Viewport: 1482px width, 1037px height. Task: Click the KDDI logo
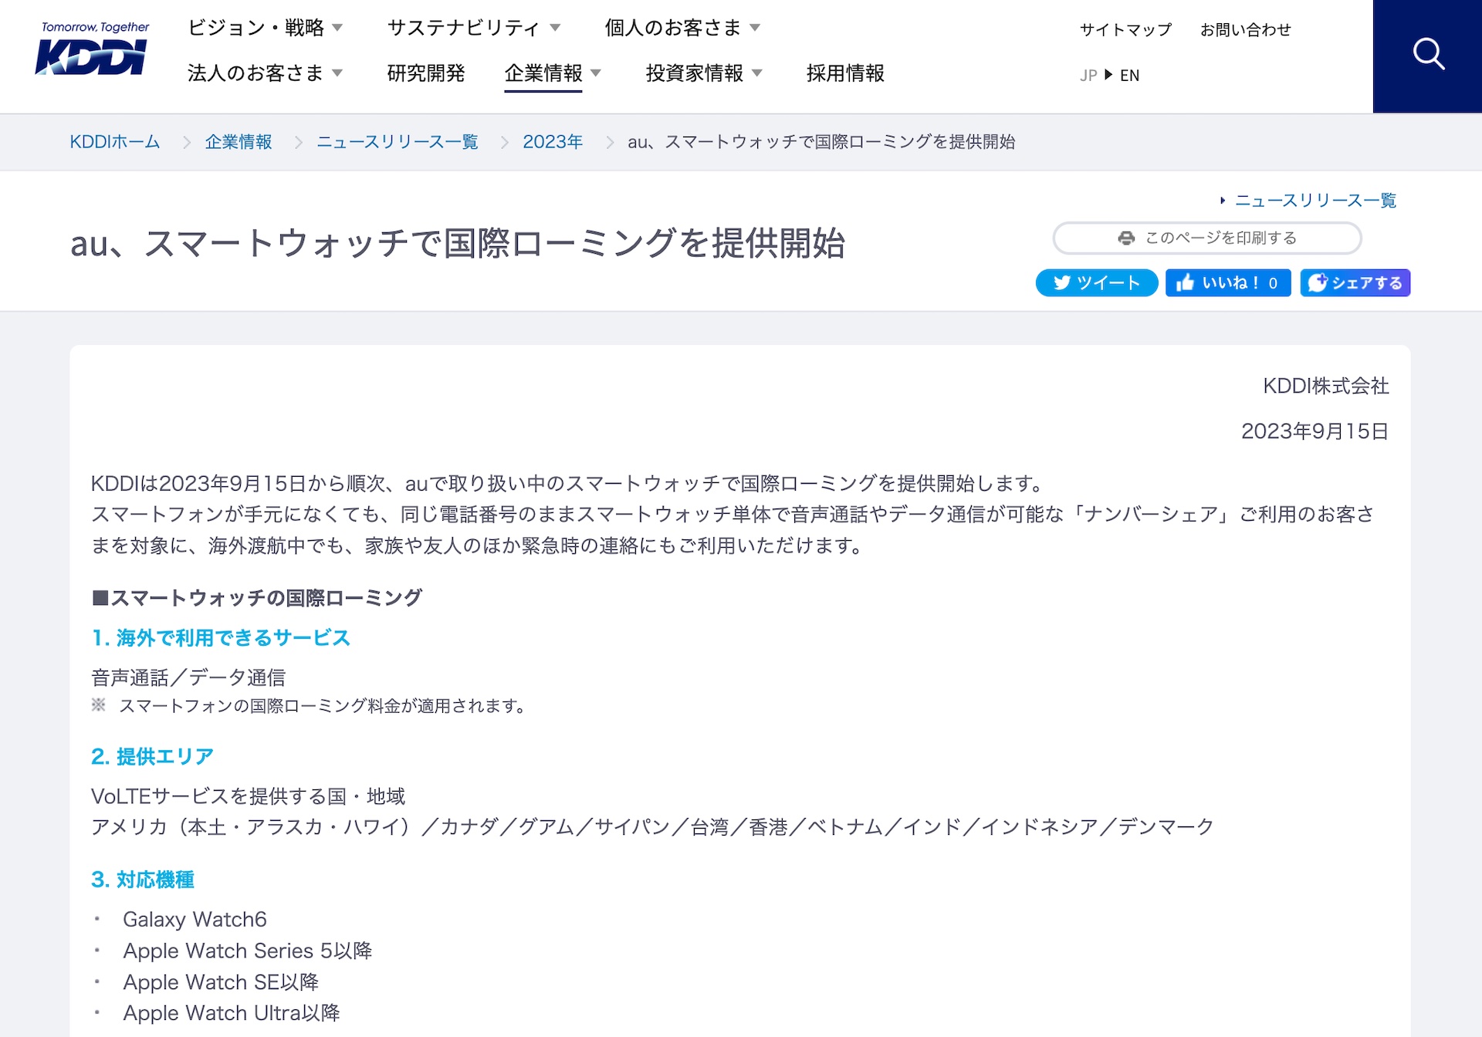coord(93,49)
